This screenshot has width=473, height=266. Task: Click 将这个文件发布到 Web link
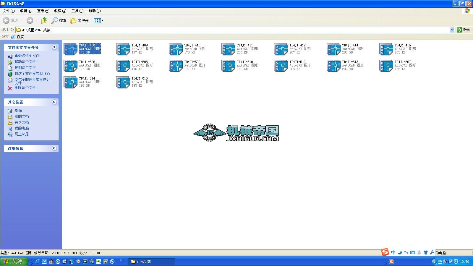click(33, 74)
